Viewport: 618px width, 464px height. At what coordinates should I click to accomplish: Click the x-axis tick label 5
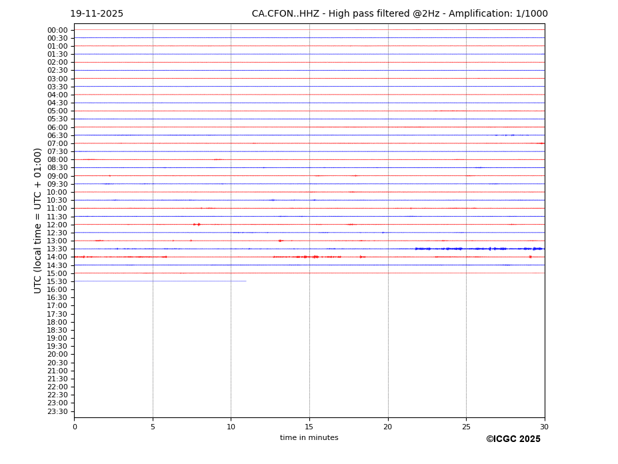click(x=153, y=427)
